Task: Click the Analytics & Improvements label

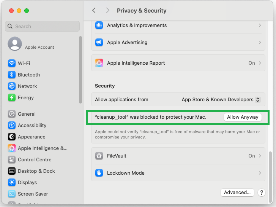Action: click(137, 25)
